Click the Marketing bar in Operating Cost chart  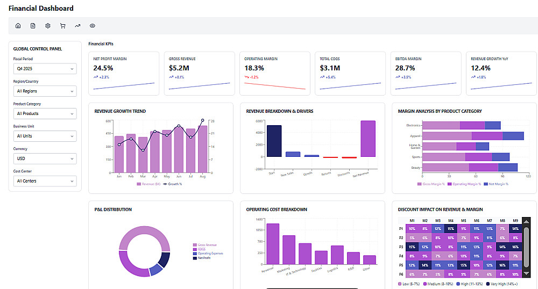(289, 250)
